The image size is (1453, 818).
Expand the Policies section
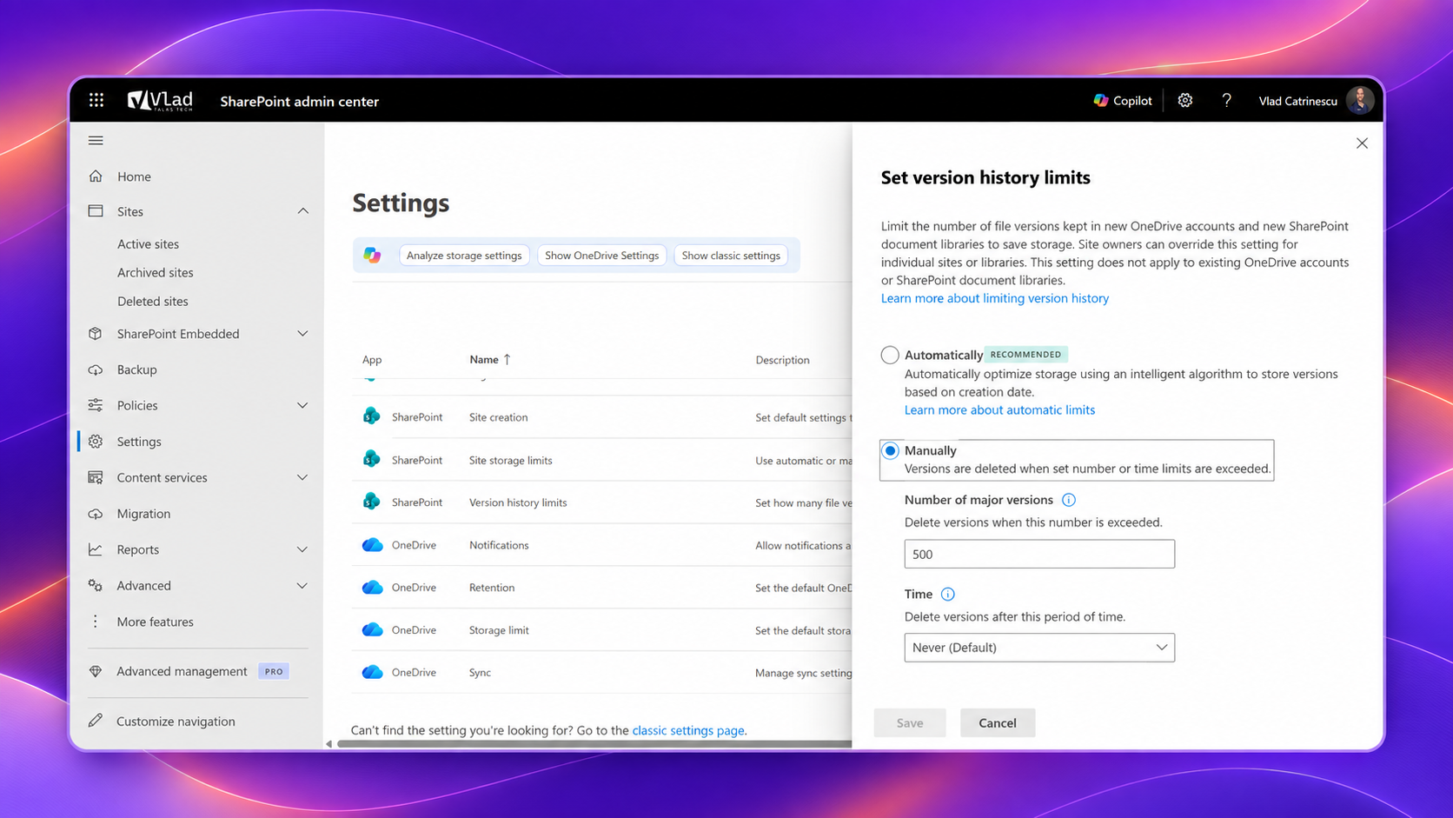tap(302, 405)
